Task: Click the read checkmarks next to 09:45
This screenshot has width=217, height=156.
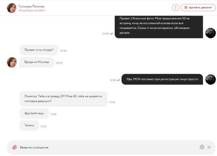Action: [x=111, y=34]
